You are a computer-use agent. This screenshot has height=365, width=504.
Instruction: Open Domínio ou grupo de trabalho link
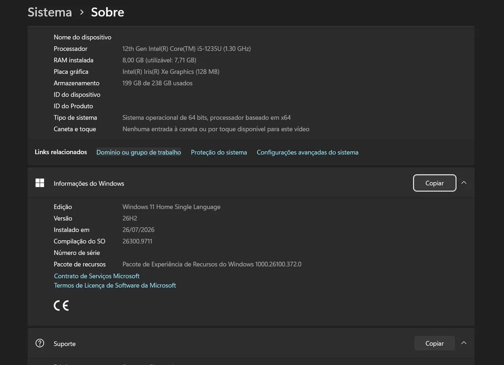click(x=139, y=152)
